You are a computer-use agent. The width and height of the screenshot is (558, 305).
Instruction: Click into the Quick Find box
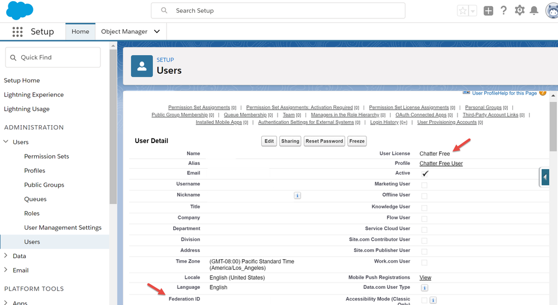pos(53,58)
